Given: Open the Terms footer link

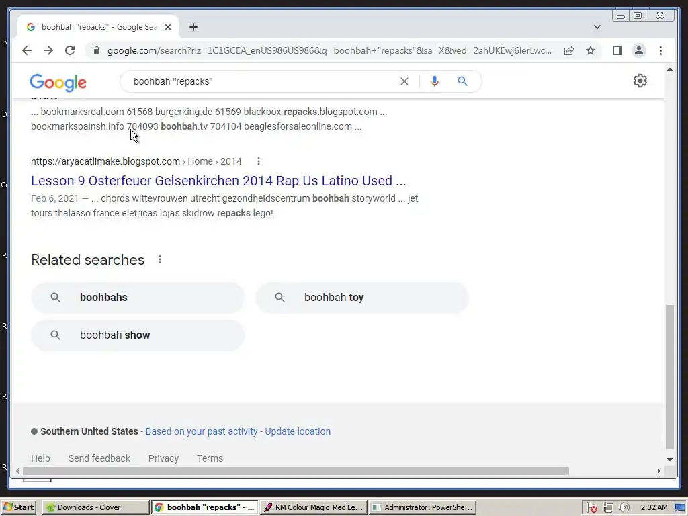Looking at the screenshot, I should tap(210, 458).
